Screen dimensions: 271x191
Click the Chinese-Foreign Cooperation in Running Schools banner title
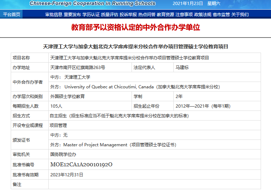(x=93, y=4)
